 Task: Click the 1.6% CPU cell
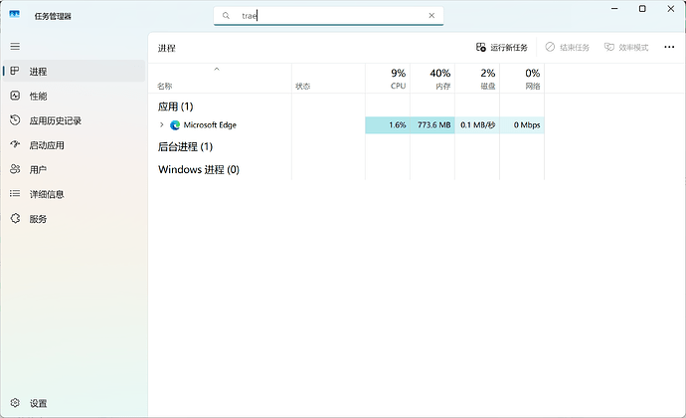pyautogui.click(x=388, y=124)
